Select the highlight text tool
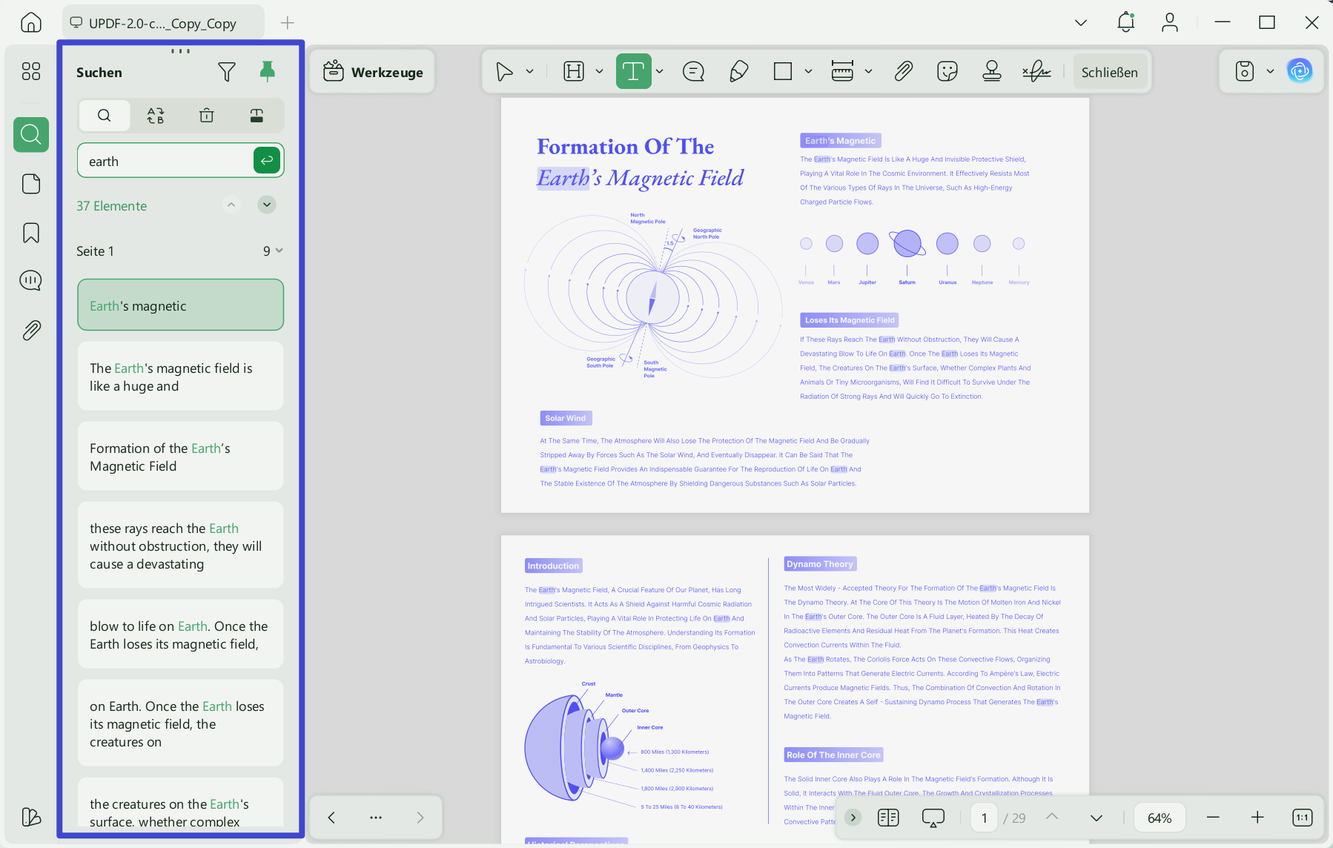This screenshot has height=848, width=1333. [x=574, y=72]
